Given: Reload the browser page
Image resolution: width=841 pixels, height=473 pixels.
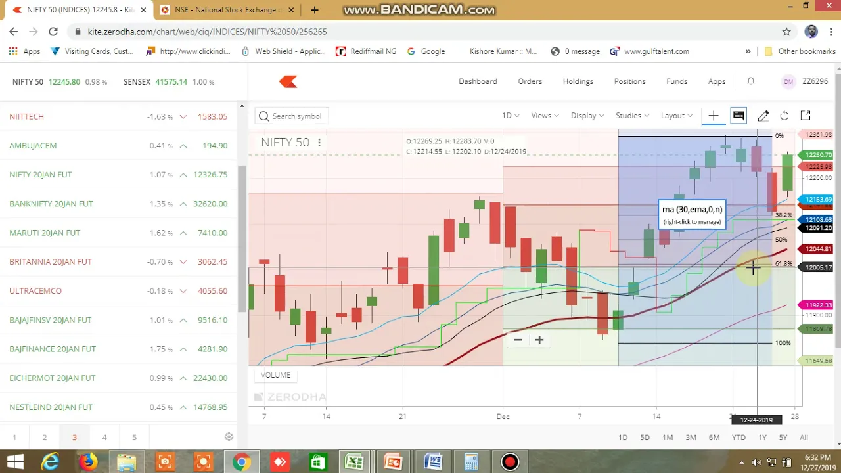Looking at the screenshot, I should (53, 32).
